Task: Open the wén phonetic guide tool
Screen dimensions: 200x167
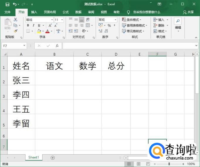Action: (x=58, y=31)
